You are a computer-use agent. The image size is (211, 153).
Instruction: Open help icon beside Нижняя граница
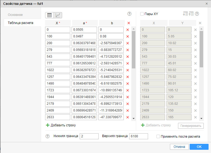point(48,137)
